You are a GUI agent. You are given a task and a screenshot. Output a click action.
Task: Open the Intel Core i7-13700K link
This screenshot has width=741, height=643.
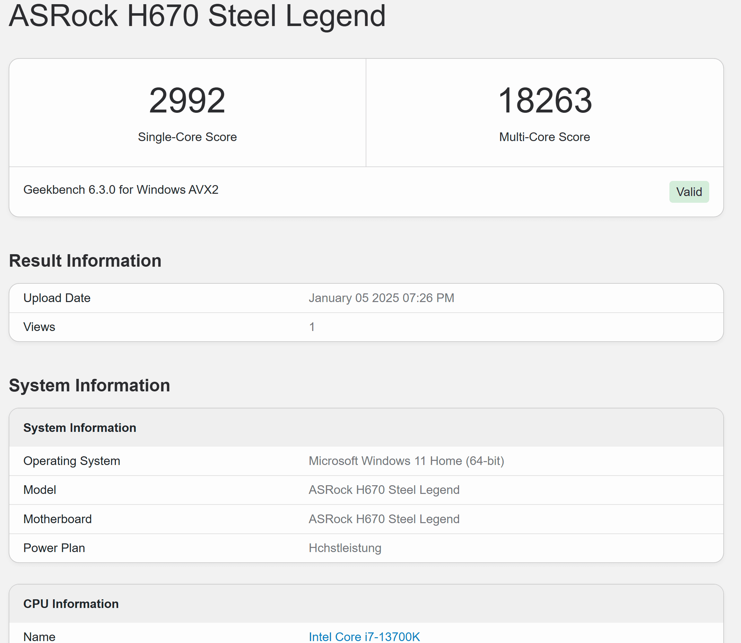[364, 637]
